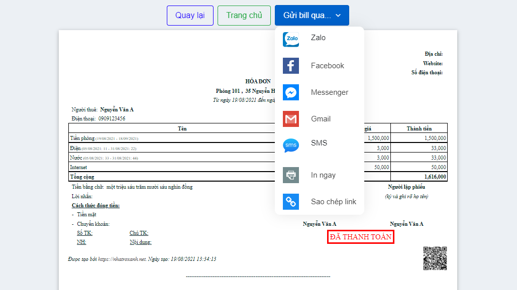517x290 pixels.
Task: Click the Website label
Action: 433,64
